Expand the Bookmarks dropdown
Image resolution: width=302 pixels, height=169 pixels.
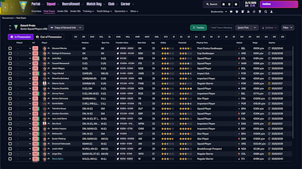click(219, 12)
